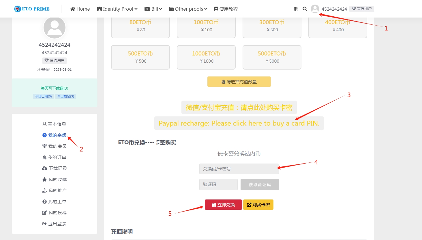Select the 5000ETO币 recharge package
The width and height of the screenshot is (422, 240).
coord(272,57)
